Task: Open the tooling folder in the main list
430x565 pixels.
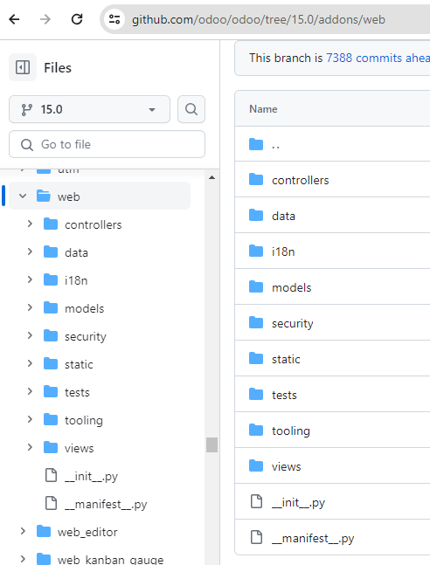Action: [x=291, y=431]
